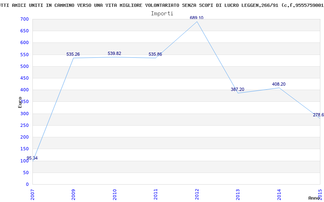Select the 400 y-axis value
324x202 pixels.
tap(24, 90)
